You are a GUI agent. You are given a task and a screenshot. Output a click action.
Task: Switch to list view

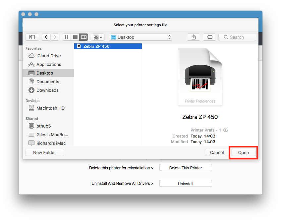coord(75,37)
